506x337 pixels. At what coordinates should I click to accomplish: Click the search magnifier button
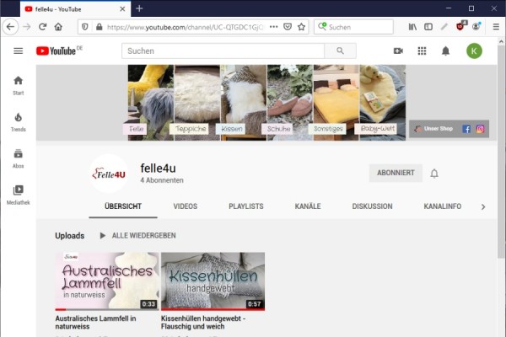pyautogui.click(x=340, y=51)
